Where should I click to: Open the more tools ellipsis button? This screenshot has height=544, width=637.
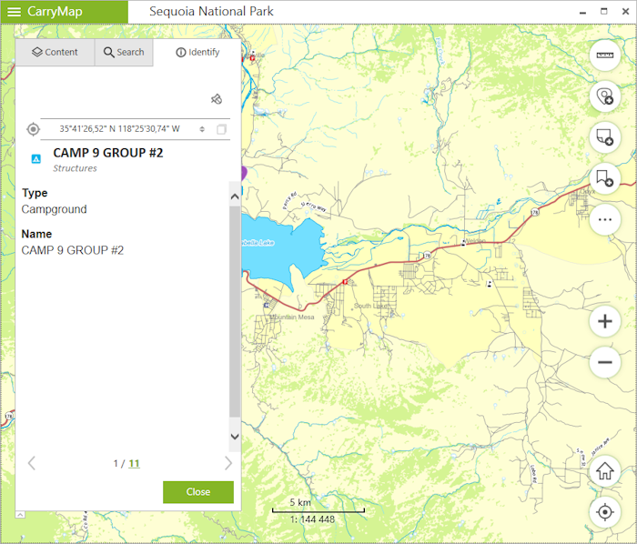(604, 219)
